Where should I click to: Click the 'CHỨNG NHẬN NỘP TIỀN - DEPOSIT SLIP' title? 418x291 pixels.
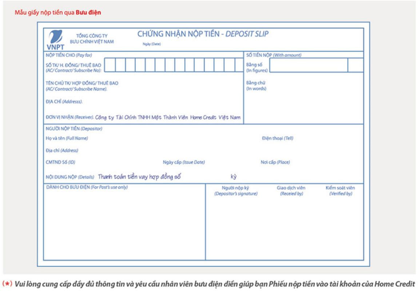pos(203,34)
